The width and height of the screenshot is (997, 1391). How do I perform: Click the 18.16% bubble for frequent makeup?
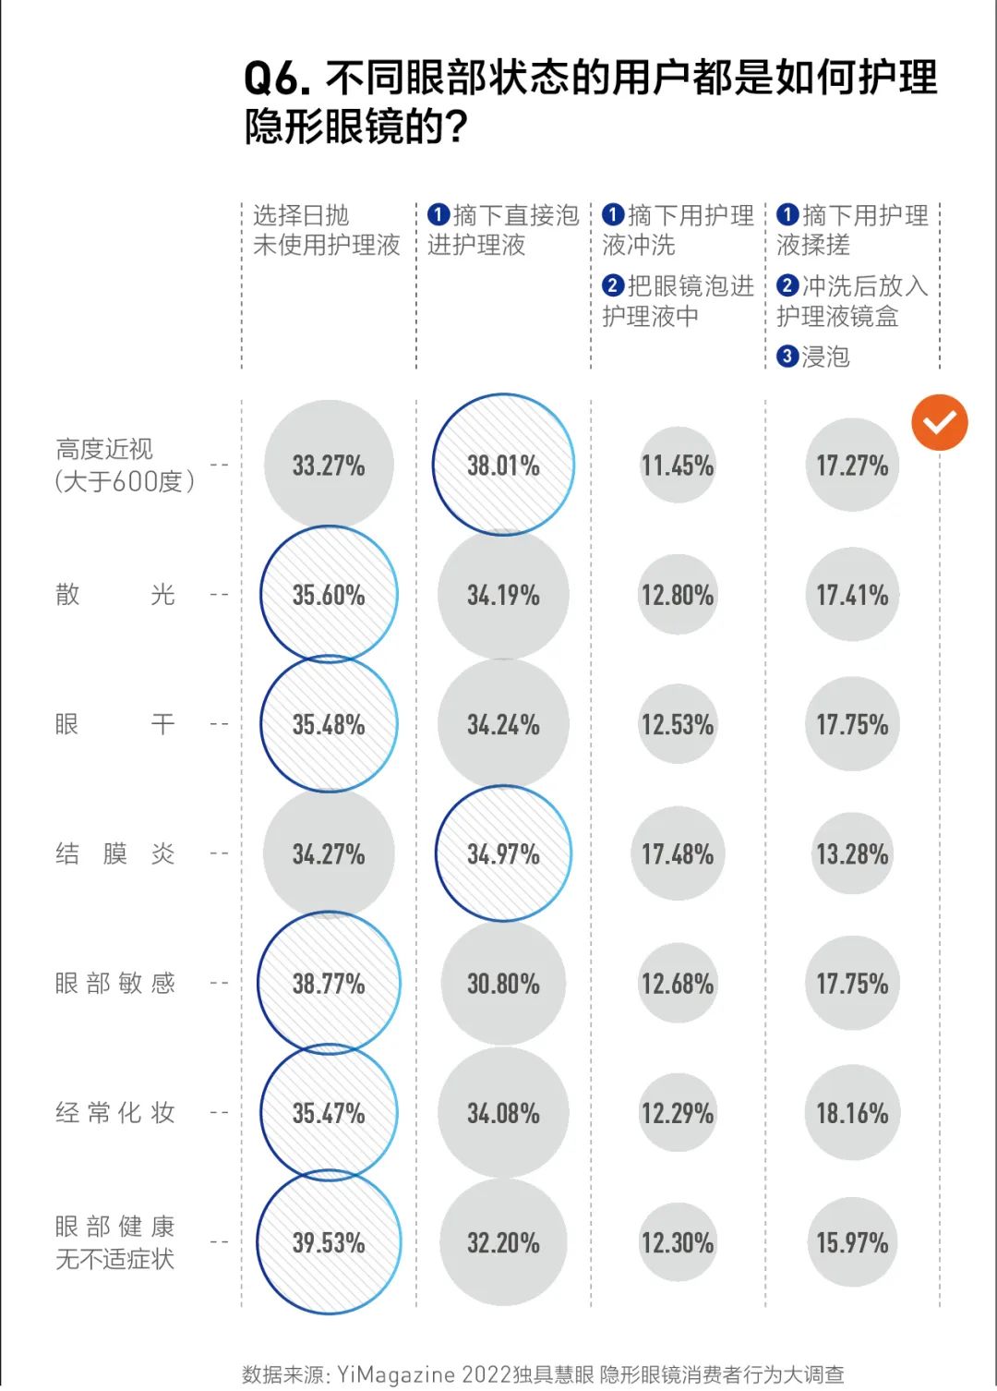click(x=852, y=1113)
